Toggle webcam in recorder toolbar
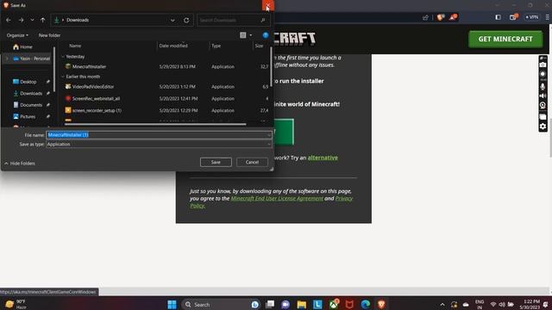 (x=543, y=105)
